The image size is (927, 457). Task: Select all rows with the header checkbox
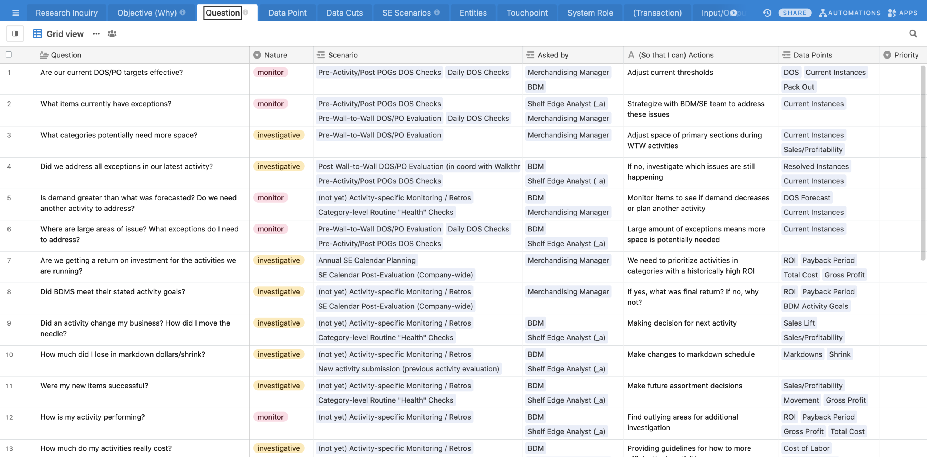pyautogui.click(x=9, y=54)
